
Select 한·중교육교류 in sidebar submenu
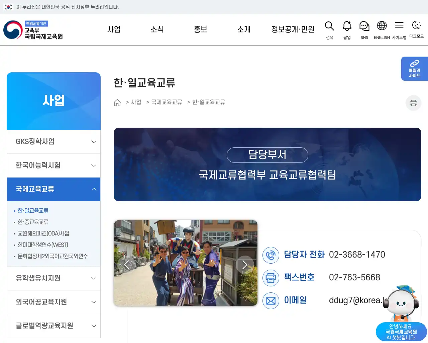click(x=33, y=222)
